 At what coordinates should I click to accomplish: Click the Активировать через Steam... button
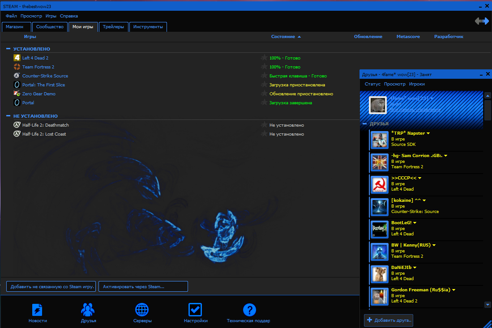143,286
